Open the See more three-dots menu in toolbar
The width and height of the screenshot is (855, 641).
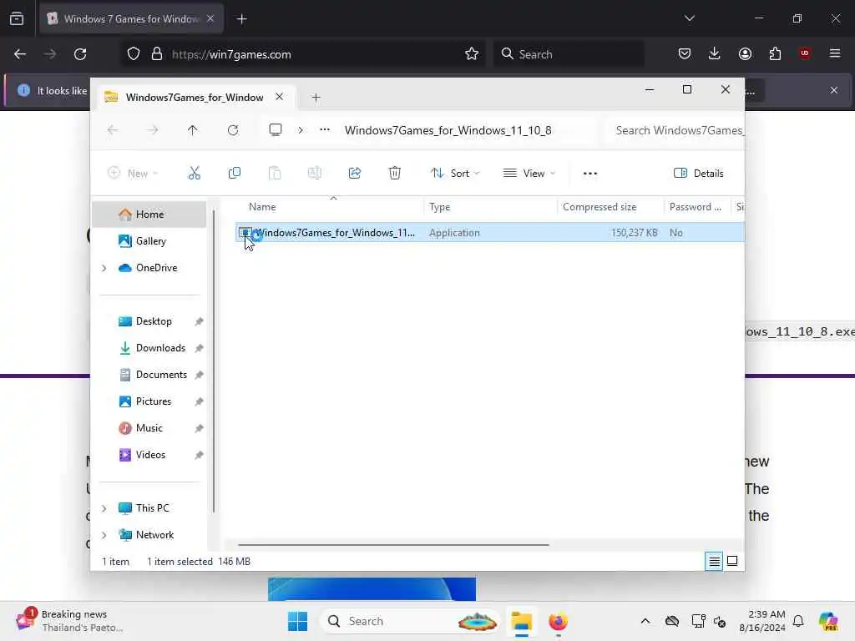[590, 174]
